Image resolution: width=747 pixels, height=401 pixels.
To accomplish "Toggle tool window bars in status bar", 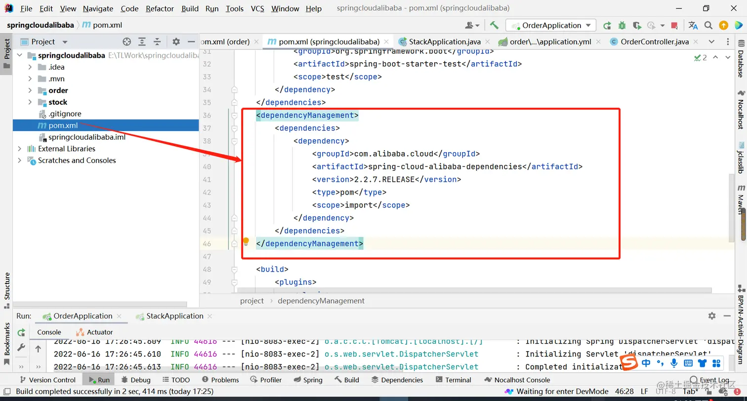I will (x=7, y=392).
